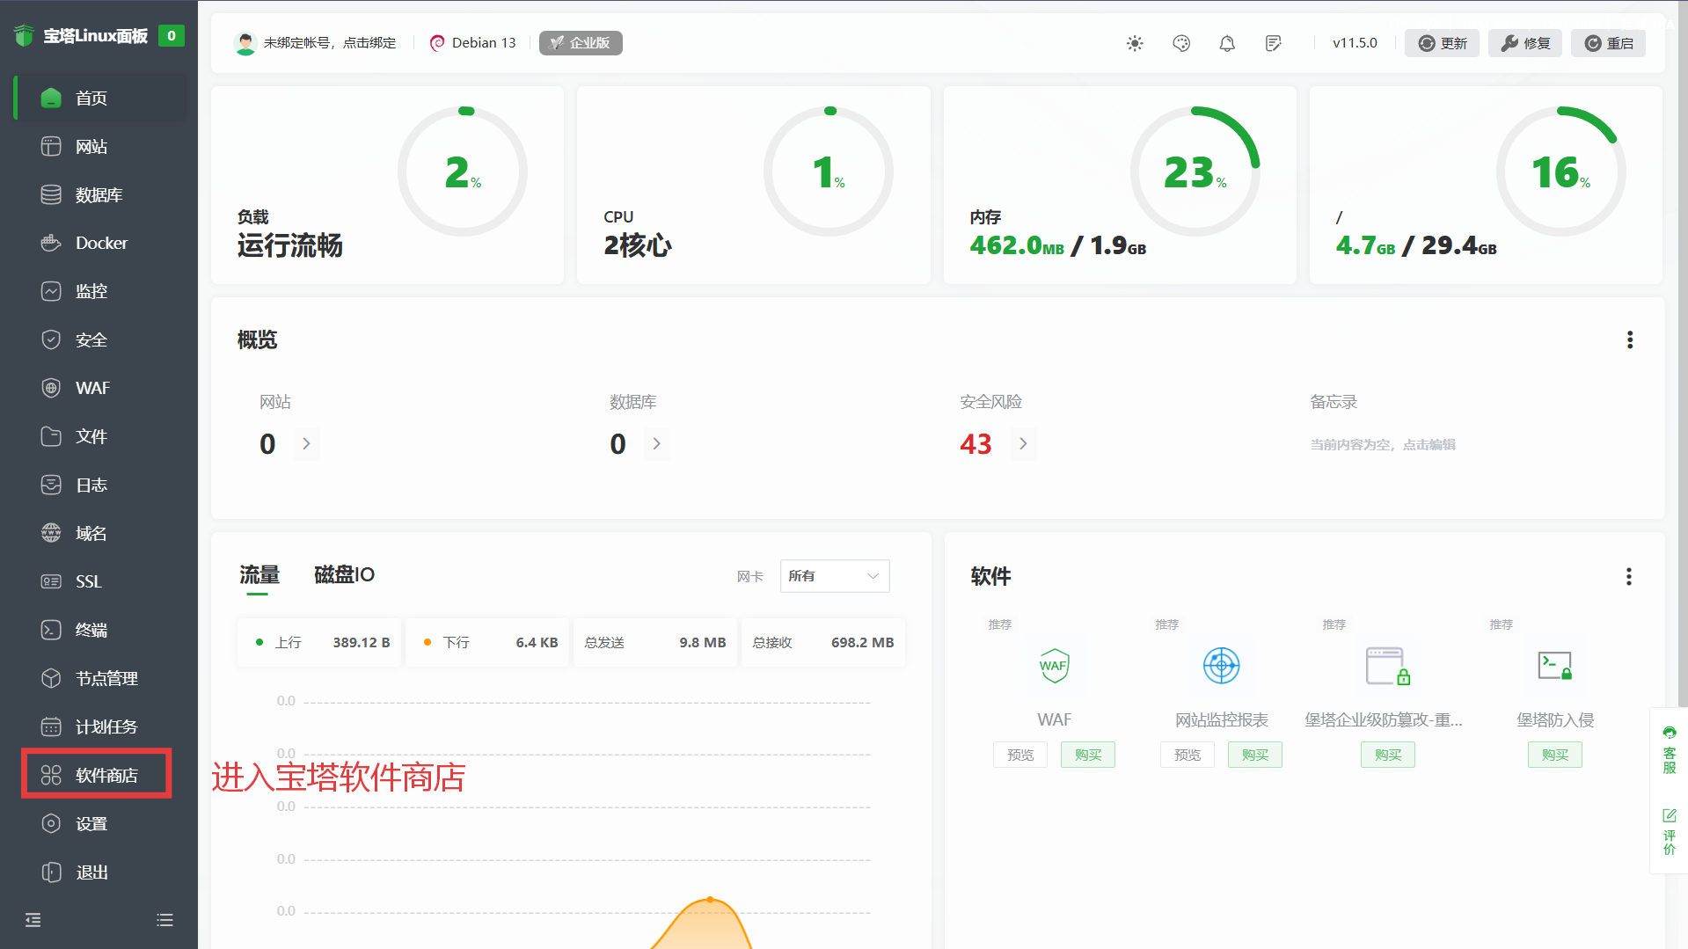Switch to the 磁盘IO tab
Viewport: 1688px width, 949px height.
(344, 574)
